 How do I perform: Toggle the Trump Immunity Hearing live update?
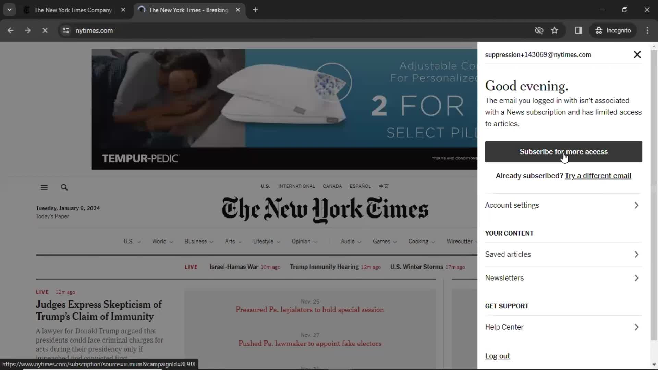tap(325, 267)
